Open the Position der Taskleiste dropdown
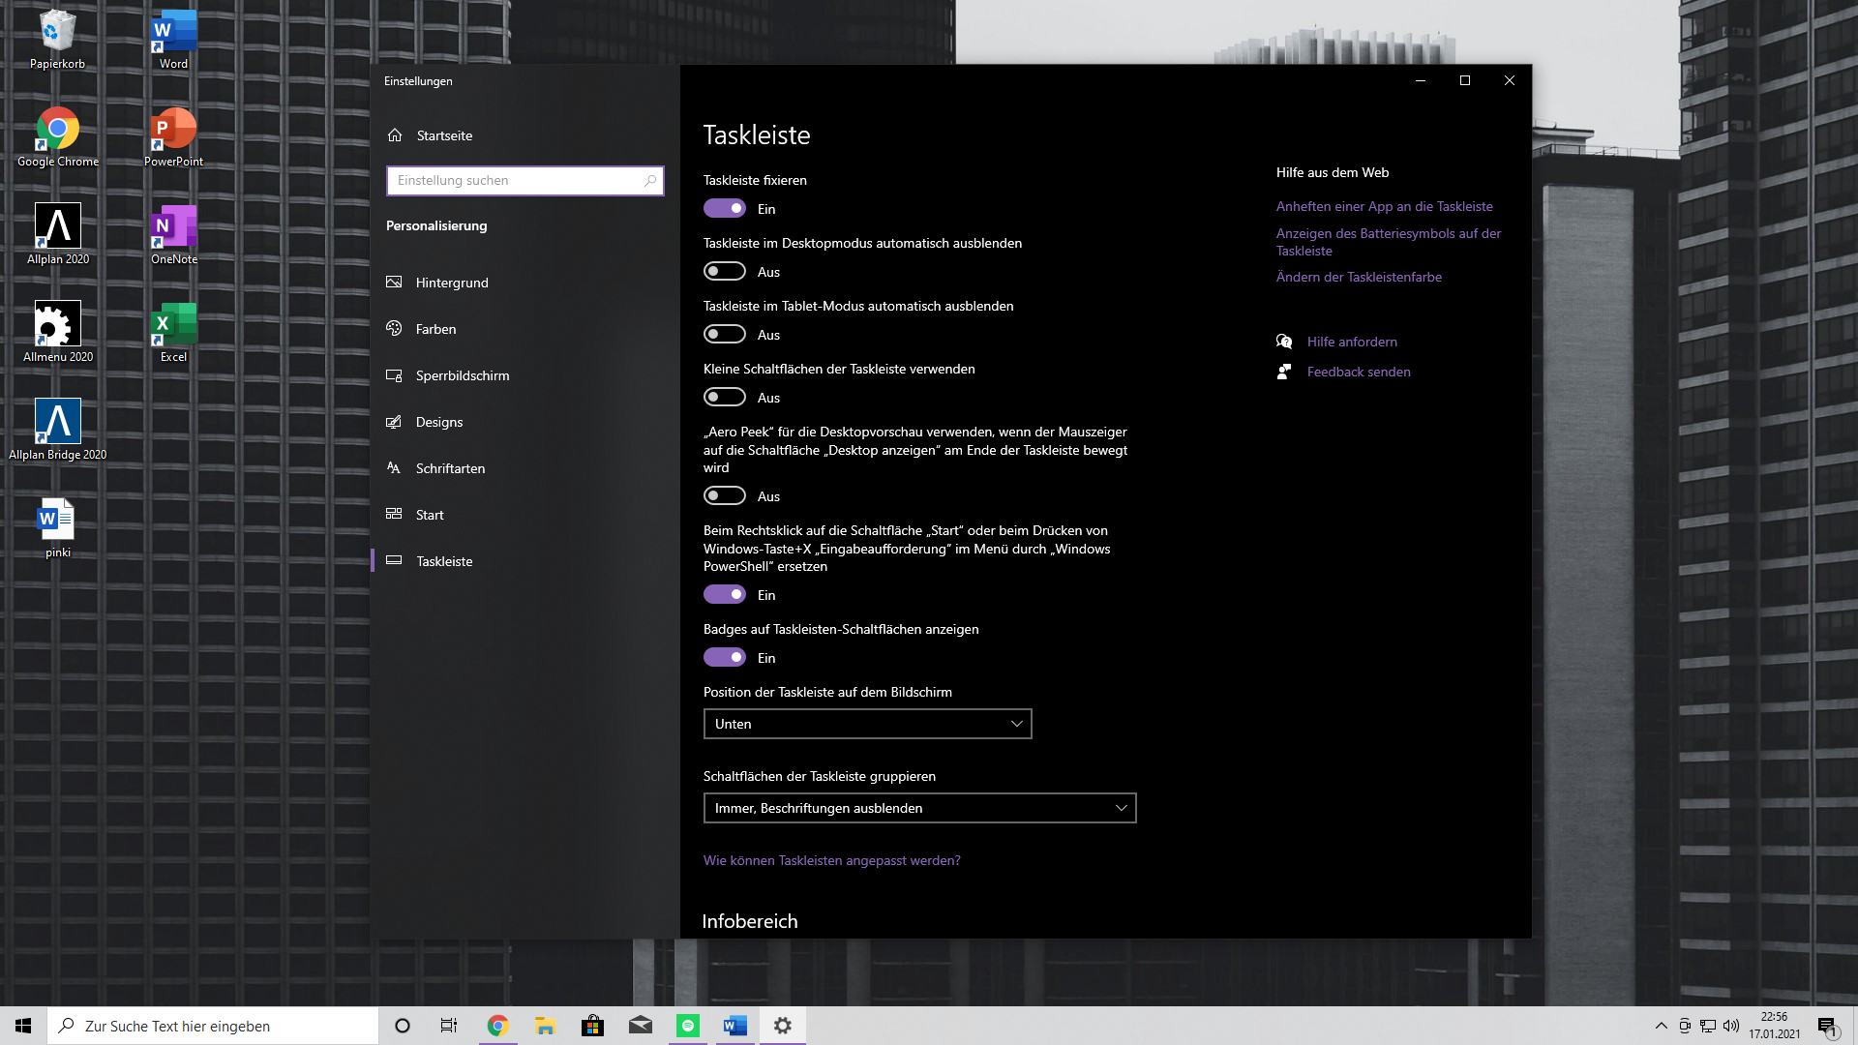 (867, 724)
